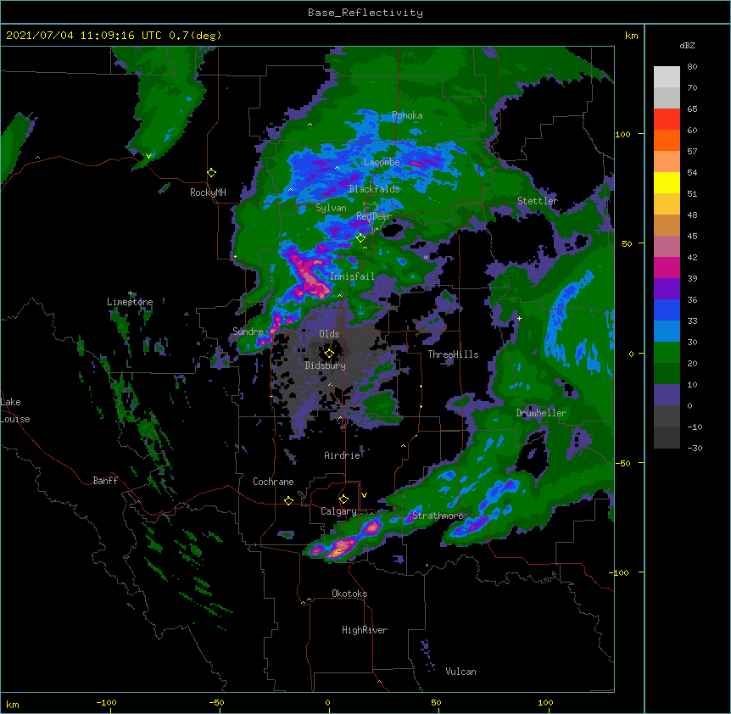Click the Calgary city label
This screenshot has height=714, width=731.
(x=338, y=511)
